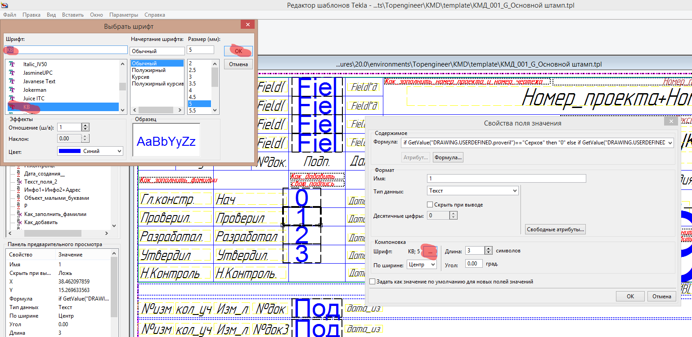Click the font browse button labeled "..."
The width and height of the screenshot is (692, 337).
coord(430,252)
